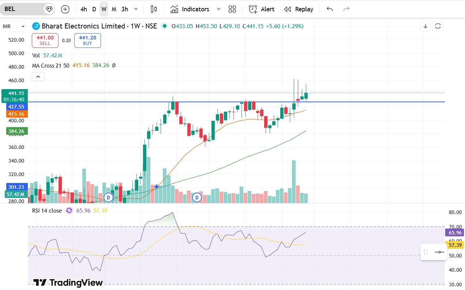Open the Indicators dialog

click(190, 9)
